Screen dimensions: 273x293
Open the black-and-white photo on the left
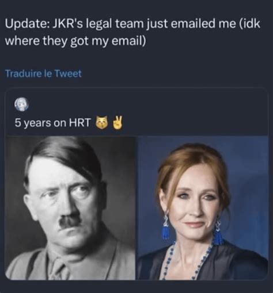70,208
